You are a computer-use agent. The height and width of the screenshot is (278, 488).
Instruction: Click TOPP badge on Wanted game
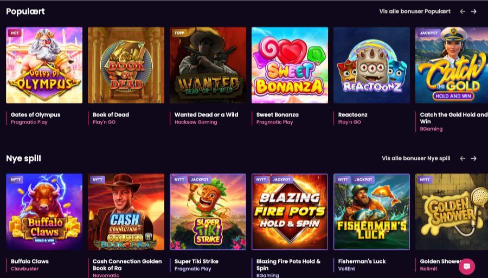click(179, 33)
